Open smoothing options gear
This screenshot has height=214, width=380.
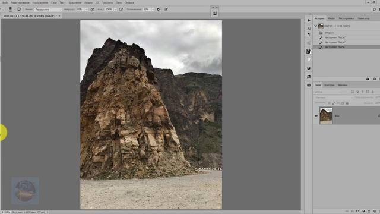159,10
